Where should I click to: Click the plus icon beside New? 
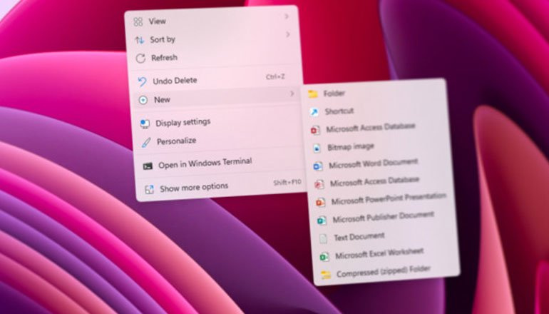point(143,100)
